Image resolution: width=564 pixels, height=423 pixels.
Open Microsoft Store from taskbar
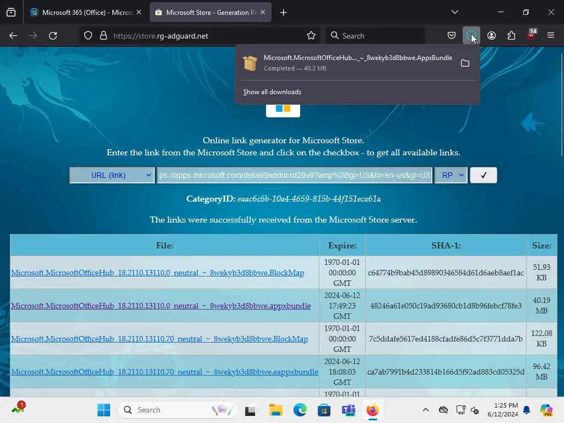324,410
